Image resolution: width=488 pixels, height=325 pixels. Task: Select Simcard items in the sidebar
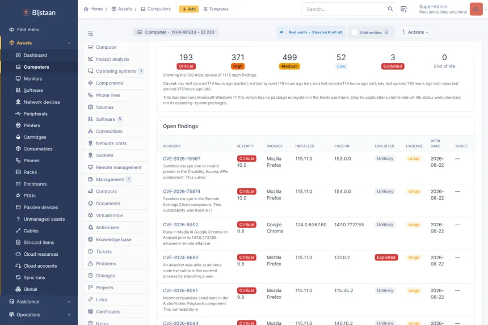[x=39, y=242]
